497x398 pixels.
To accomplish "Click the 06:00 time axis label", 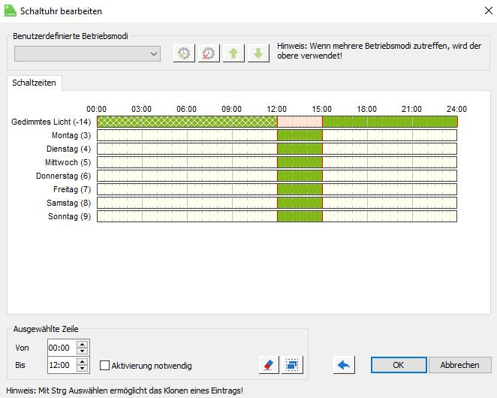I will [187, 109].
